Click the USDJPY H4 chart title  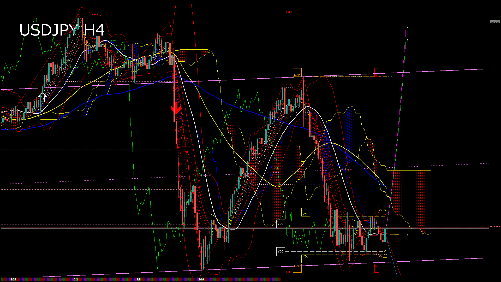62,30
